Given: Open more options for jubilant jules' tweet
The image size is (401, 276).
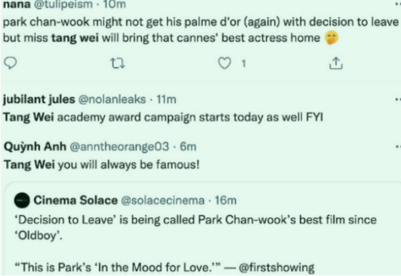Looking at the screenshot, I should coord(398,99).
